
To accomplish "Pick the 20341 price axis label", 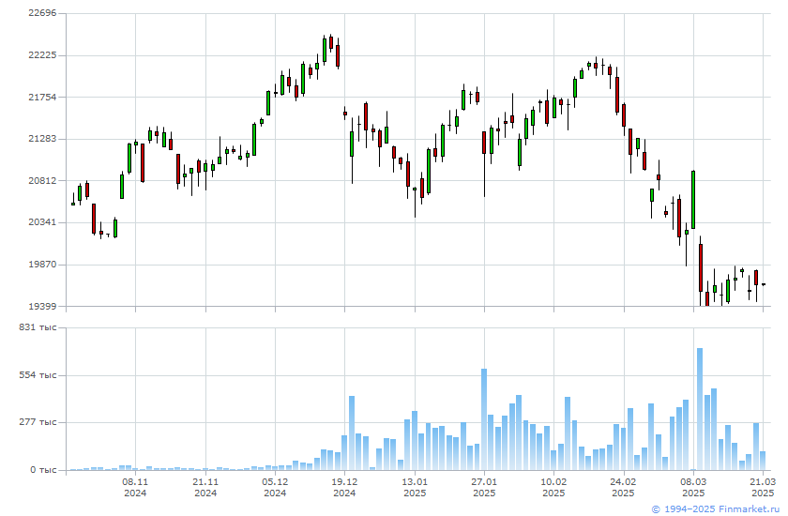I will point(42,222).
